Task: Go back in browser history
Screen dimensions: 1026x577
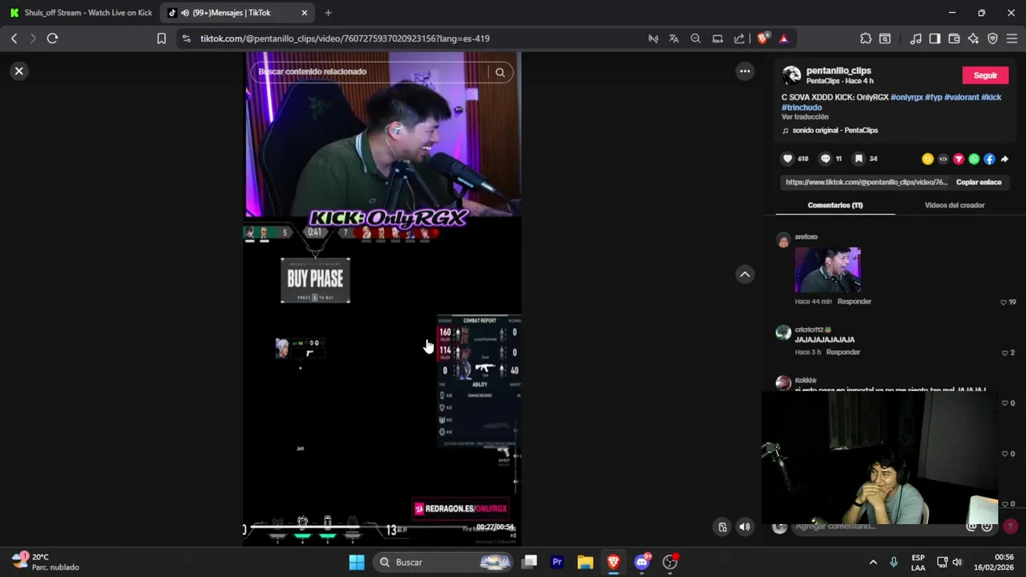Action: point(14,38)
